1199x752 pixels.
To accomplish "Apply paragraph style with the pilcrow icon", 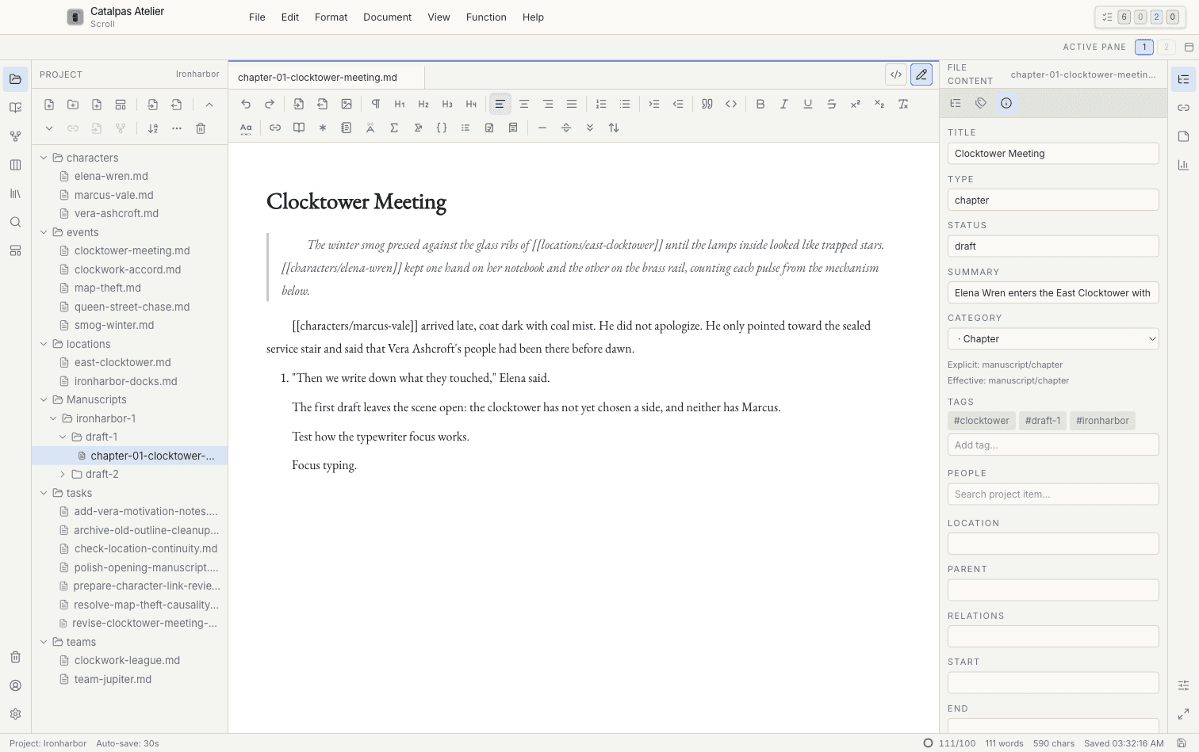I will click(x=376, y=104).
